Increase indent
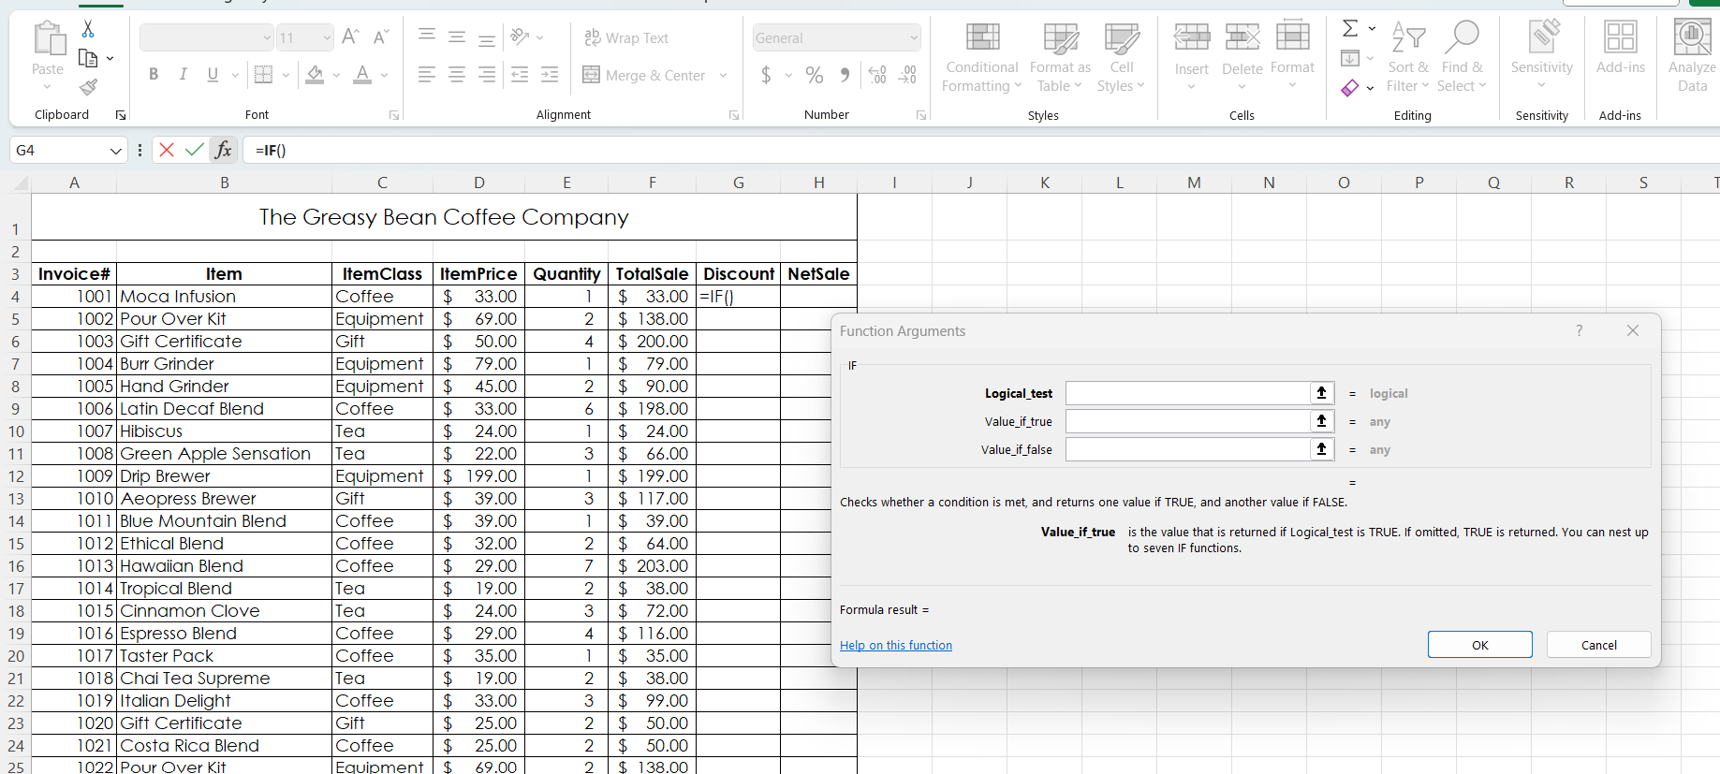1720x774 pixels. tap(550, 74)
